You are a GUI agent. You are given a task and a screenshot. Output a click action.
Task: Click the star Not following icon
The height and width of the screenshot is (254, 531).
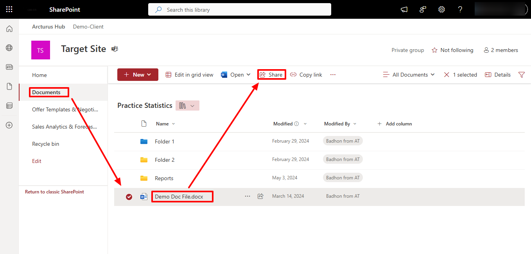click(434, 50)
